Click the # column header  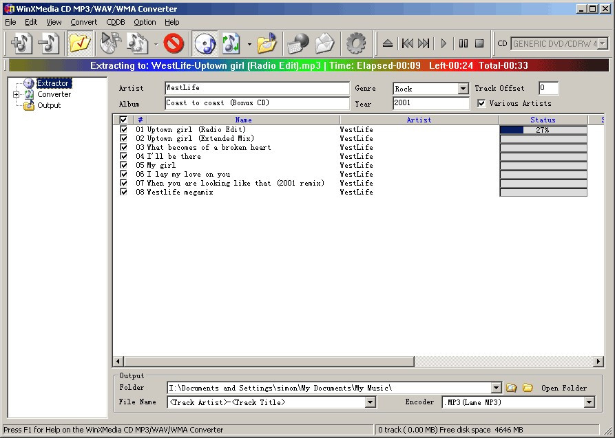(140, 120)
